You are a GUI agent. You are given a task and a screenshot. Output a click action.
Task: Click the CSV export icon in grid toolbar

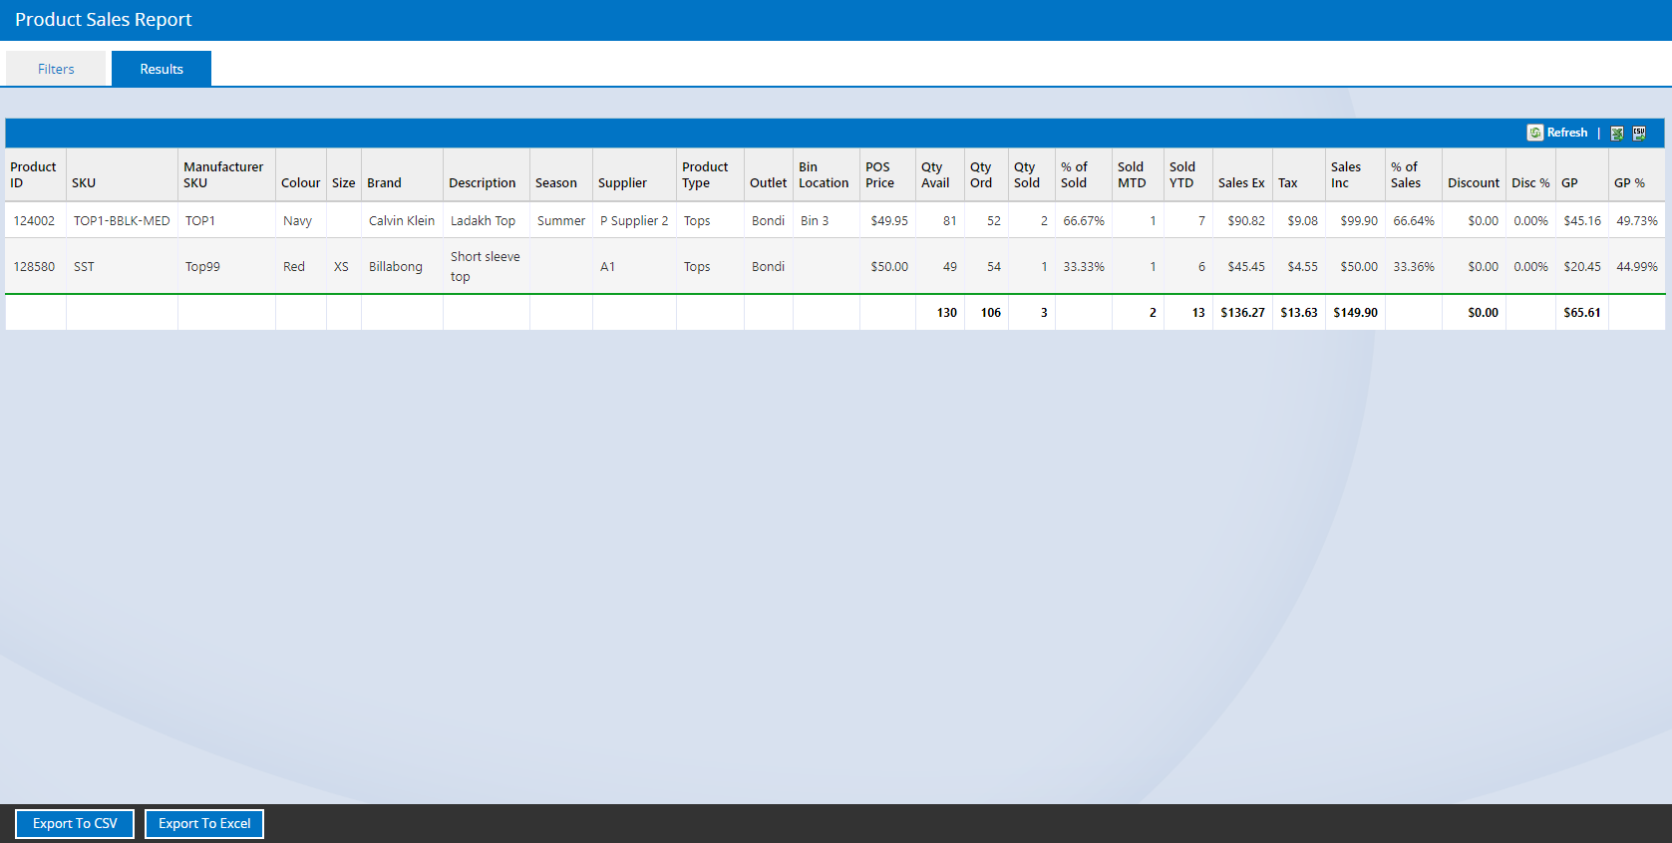[x=1639, y=133]
